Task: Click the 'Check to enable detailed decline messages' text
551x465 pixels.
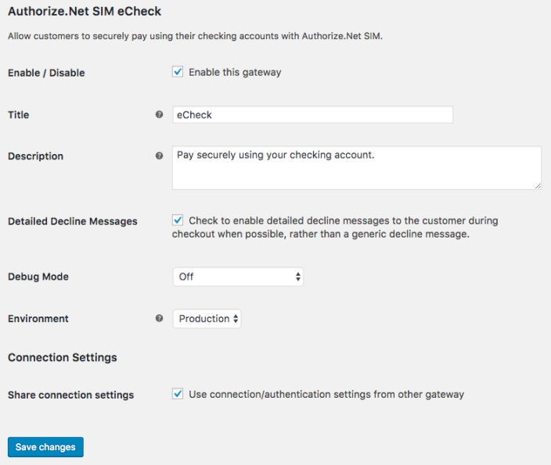Action: point(343,221)
